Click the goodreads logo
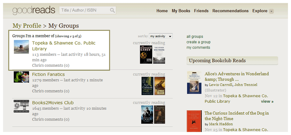 point(34,11)
